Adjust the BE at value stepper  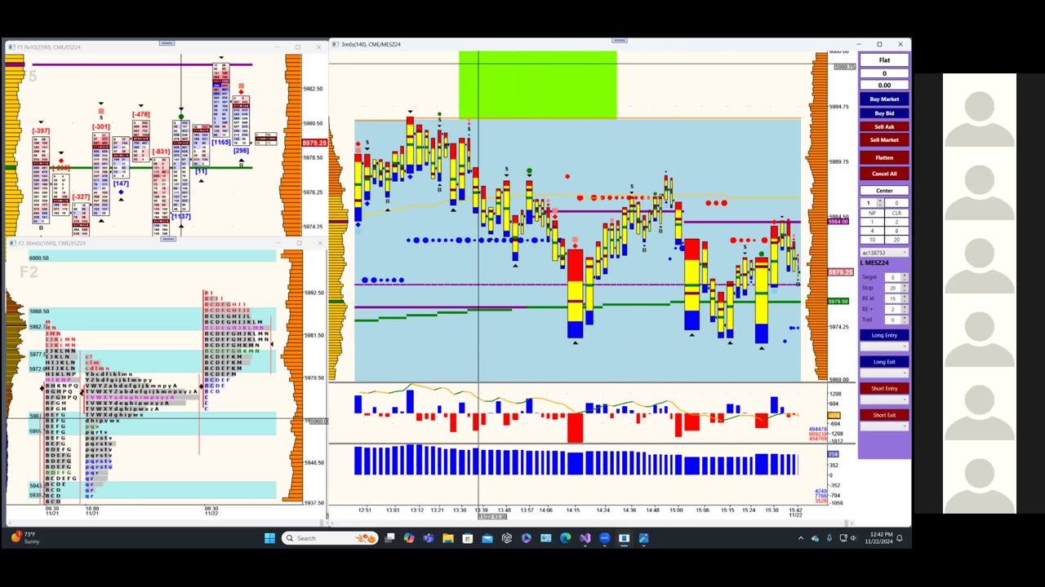point(905,298)
